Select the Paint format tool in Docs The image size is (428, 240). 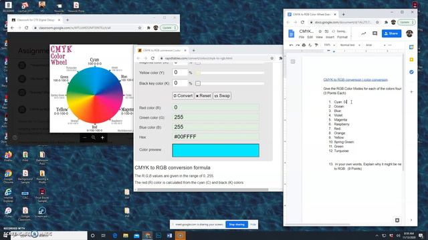316,45
